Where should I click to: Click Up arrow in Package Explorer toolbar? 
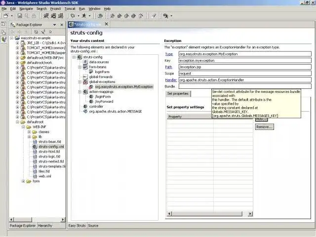pos(26,32)
